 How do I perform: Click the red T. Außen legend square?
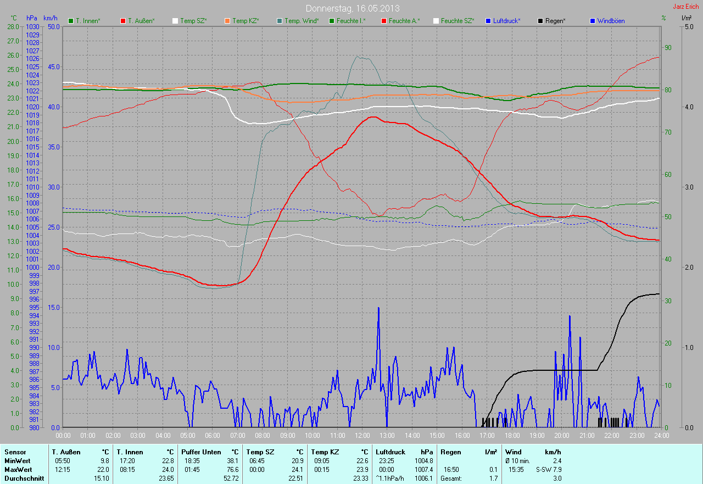(123, 21)
